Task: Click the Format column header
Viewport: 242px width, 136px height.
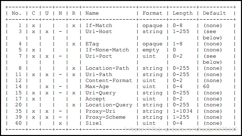Action: click(152, 13)
